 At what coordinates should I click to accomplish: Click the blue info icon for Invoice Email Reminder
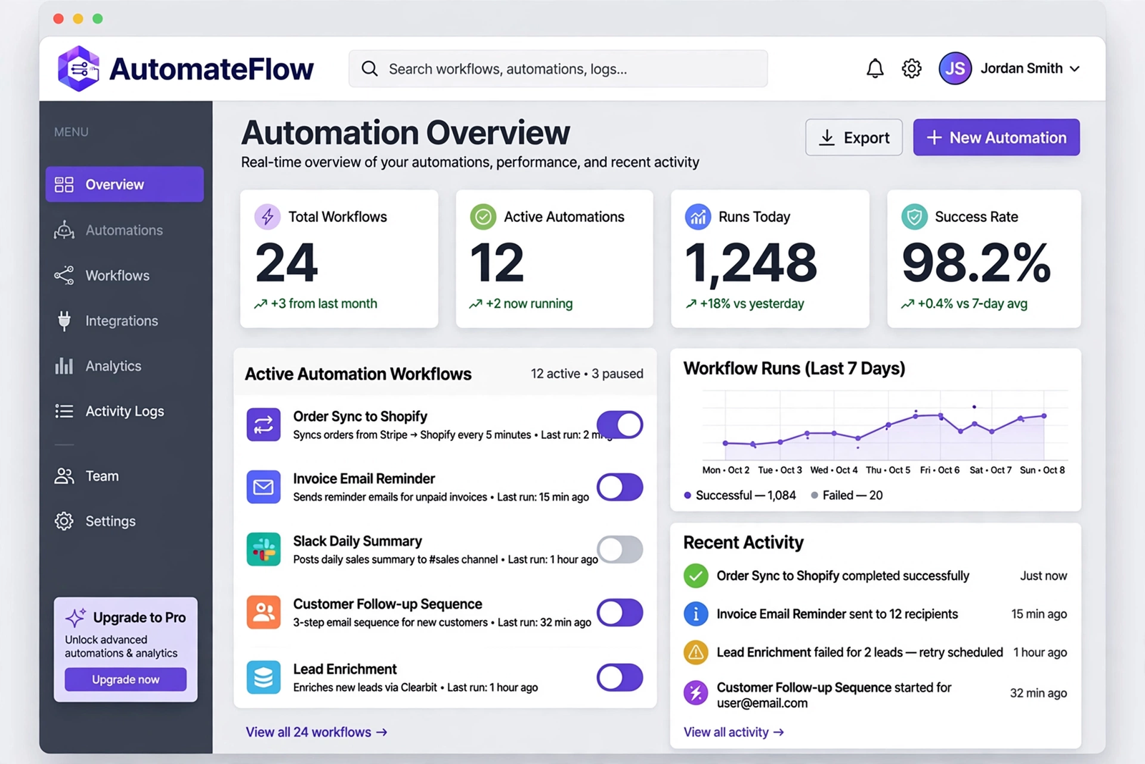click(696, 614)
